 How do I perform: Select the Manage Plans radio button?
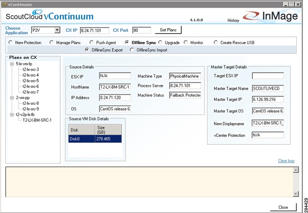pos(51,43)
